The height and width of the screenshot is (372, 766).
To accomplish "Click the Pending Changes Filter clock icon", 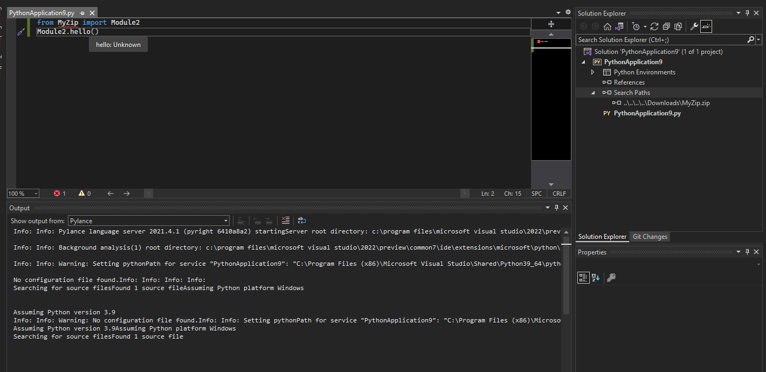I will click(636, 26).
